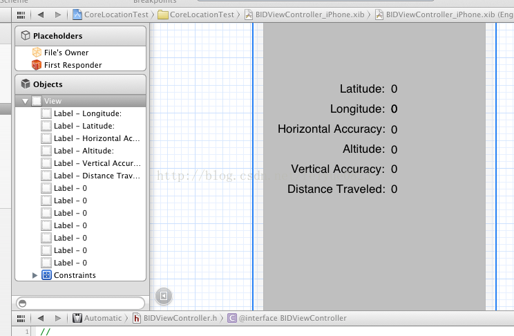Select Label - Longitude: in outline
Viewport: 514px width, 336px height.
[x=88, y=113]
